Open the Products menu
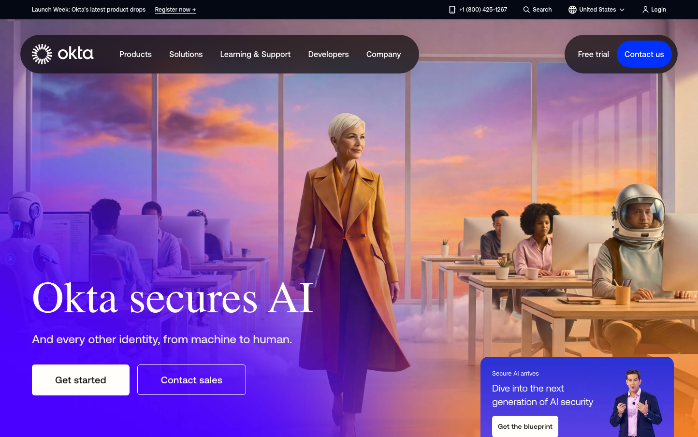Image resolution: width=698 pixels, height=437 pixels. [135, 54]
